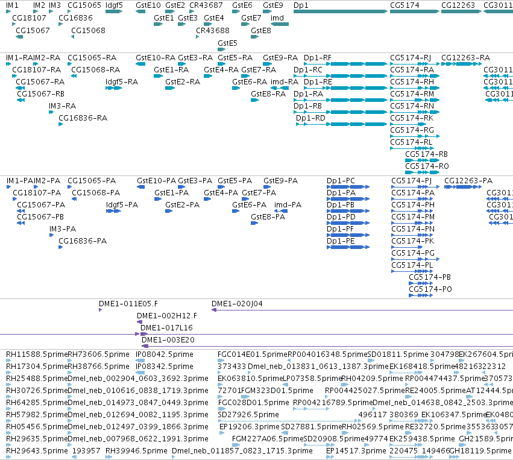
Task: Click the CG16836-RA transcript label
Action: point(83,118)
